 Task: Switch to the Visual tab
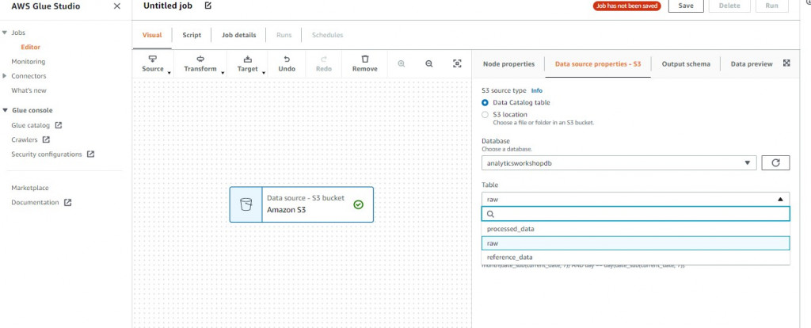(152, 35)
